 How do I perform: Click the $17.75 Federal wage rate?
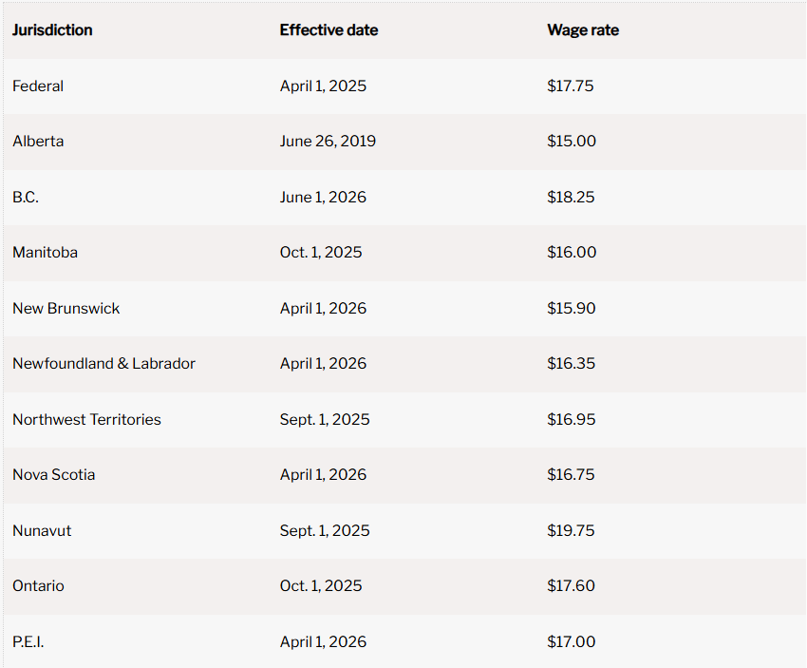(570, 86)
